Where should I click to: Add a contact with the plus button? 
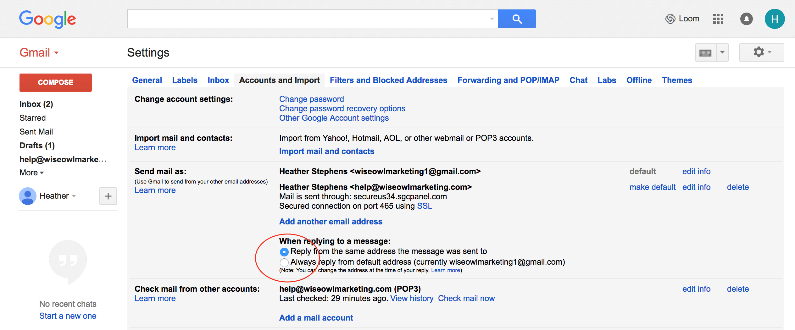click(x=108, y=196)
